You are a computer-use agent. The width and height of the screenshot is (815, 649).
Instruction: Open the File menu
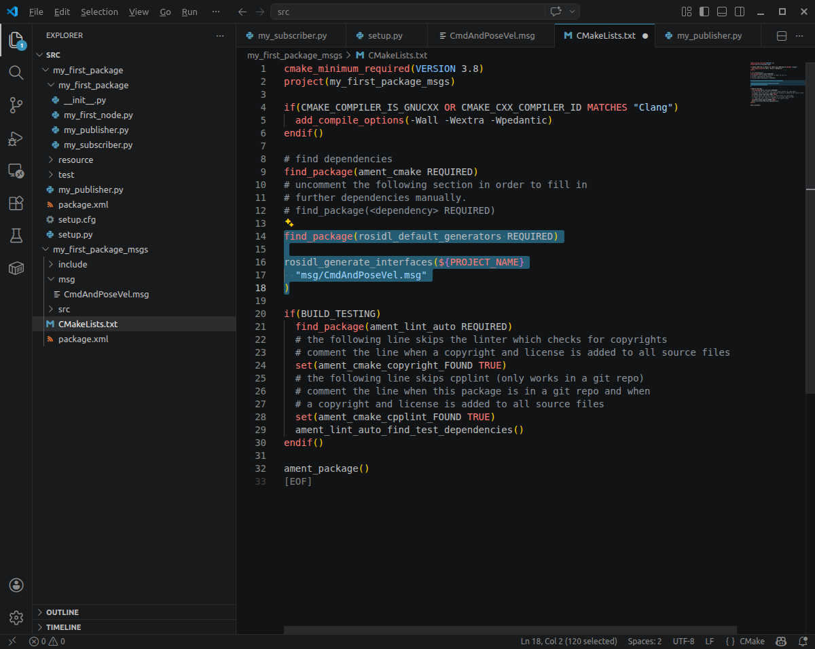36,12
